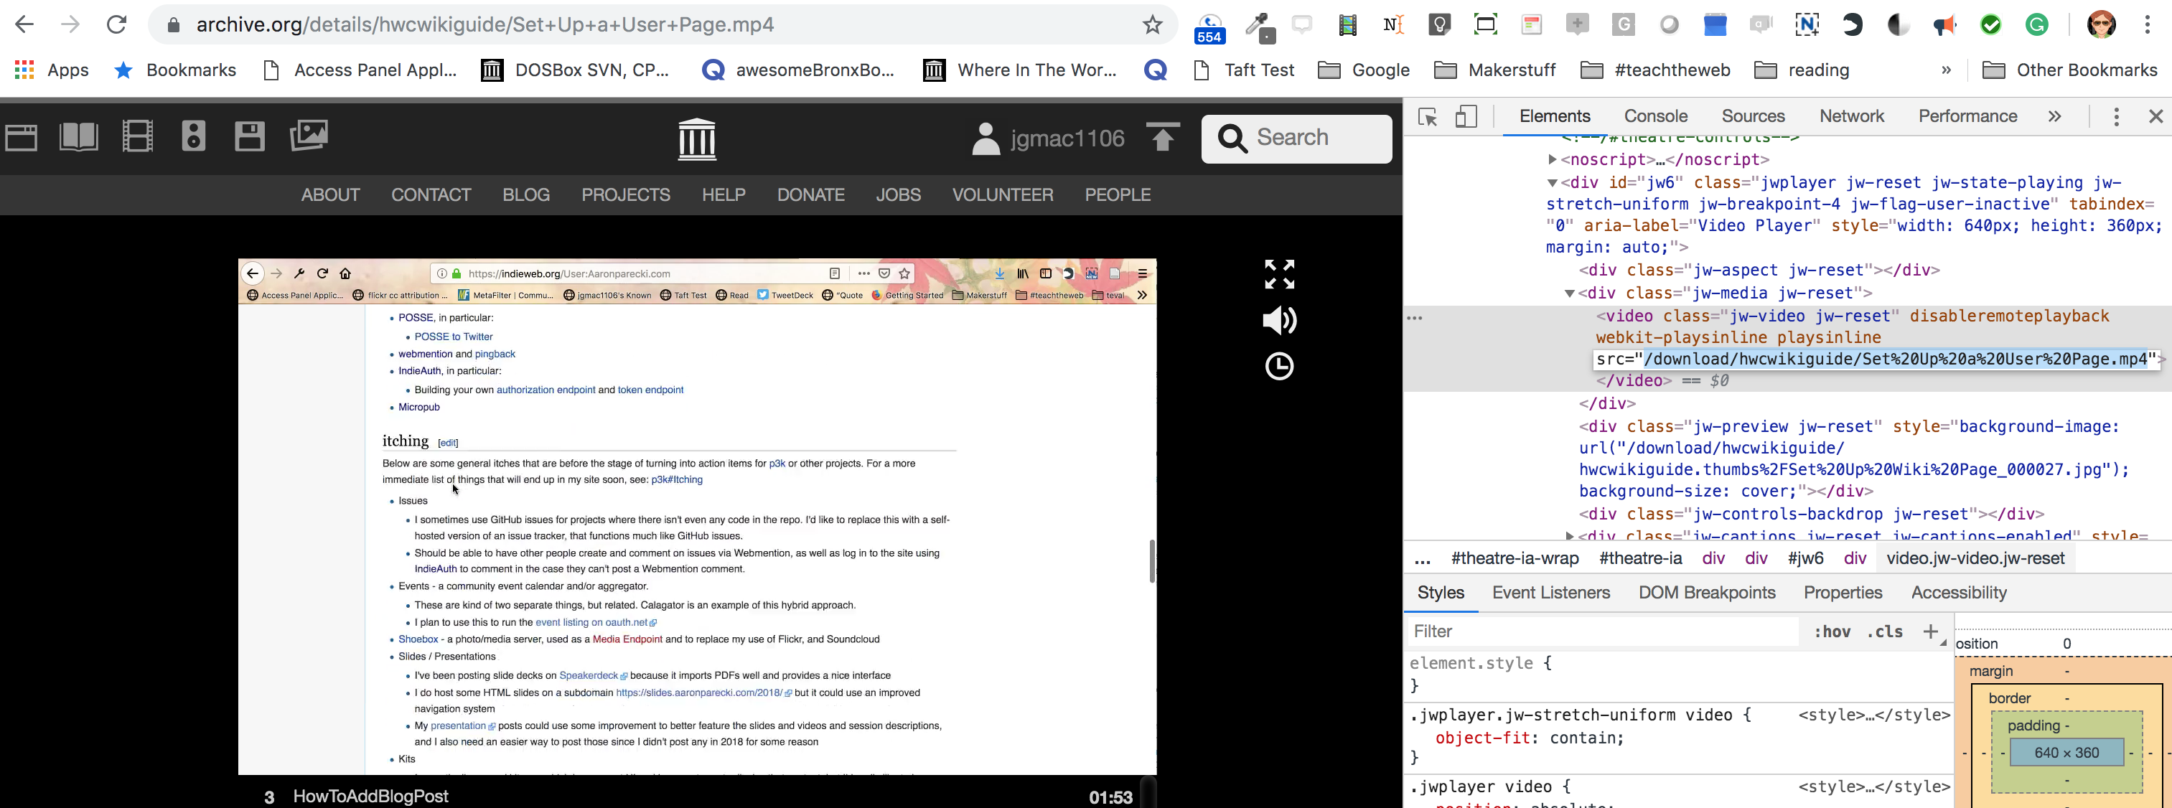Open the Images icon in Archive nav
The image size is (2172, 808).
coord(309,136)
